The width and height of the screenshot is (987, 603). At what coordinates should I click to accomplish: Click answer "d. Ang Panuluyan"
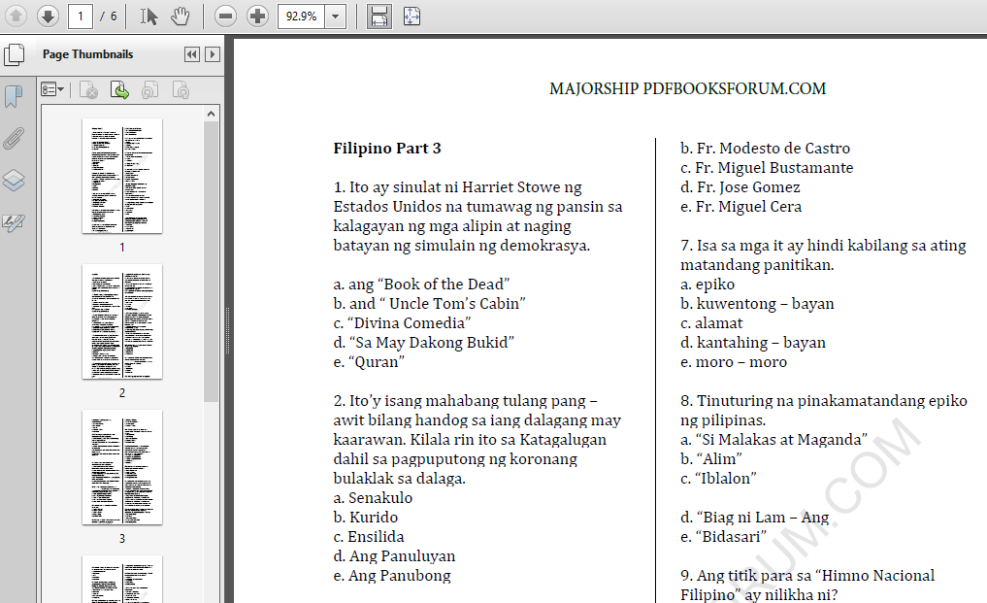(394, 556)
